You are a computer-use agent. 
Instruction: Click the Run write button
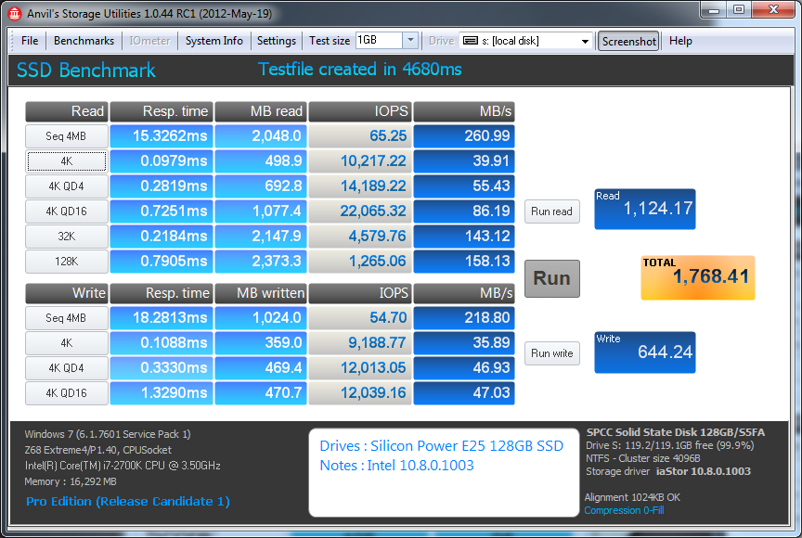[552, 353]
